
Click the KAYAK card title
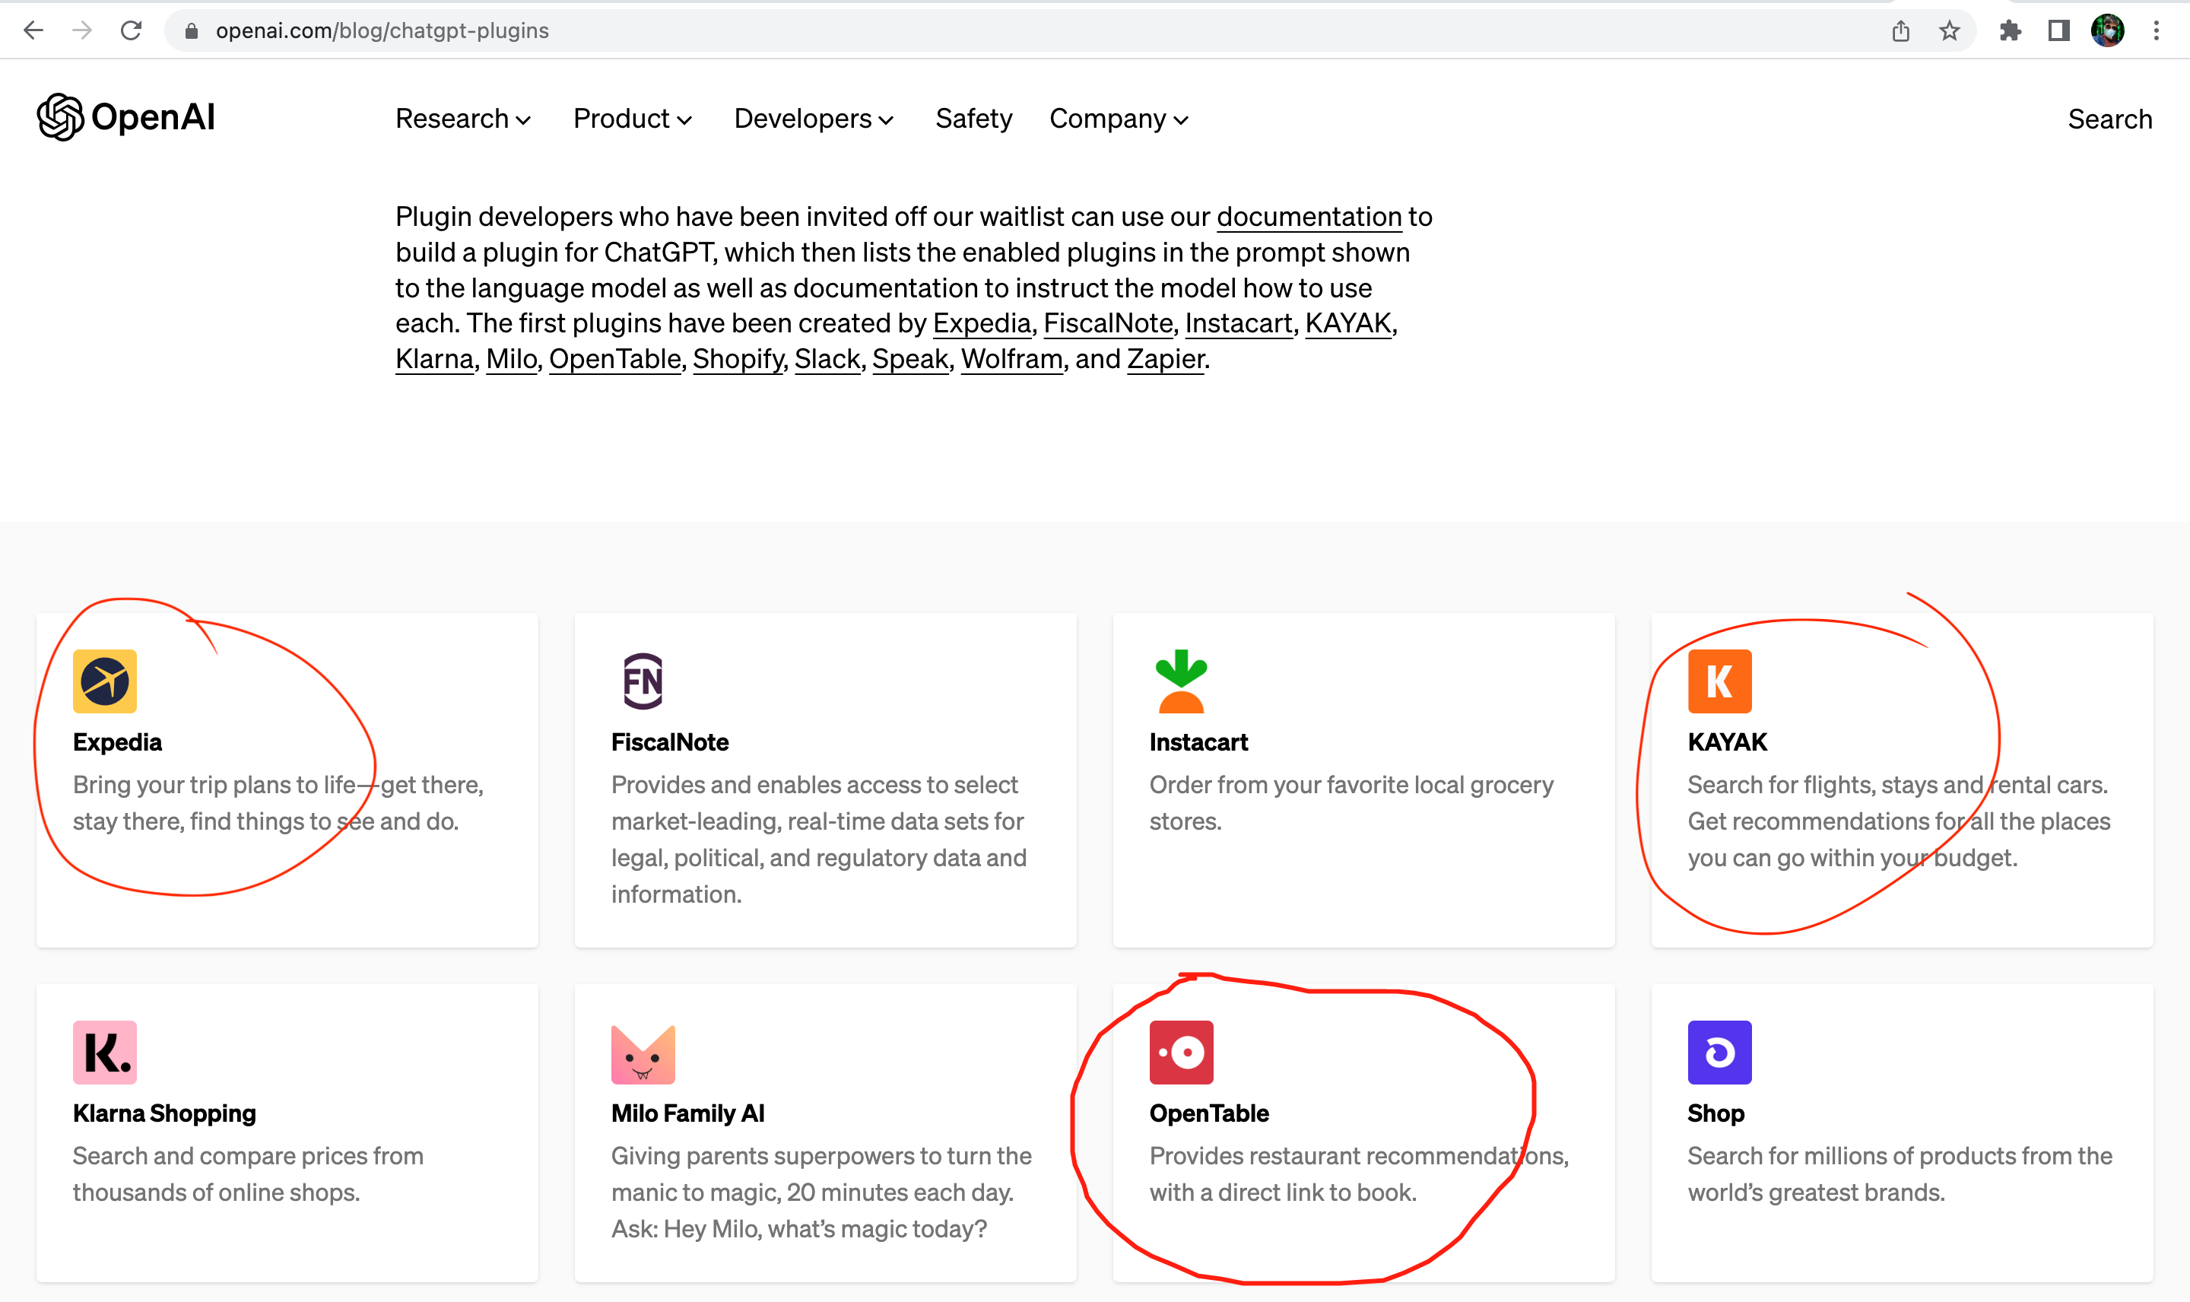tap(1727, 742)
